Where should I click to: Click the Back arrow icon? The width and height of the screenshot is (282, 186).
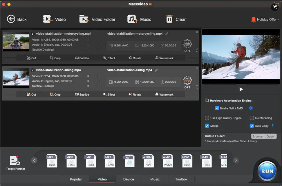point(11,19)
